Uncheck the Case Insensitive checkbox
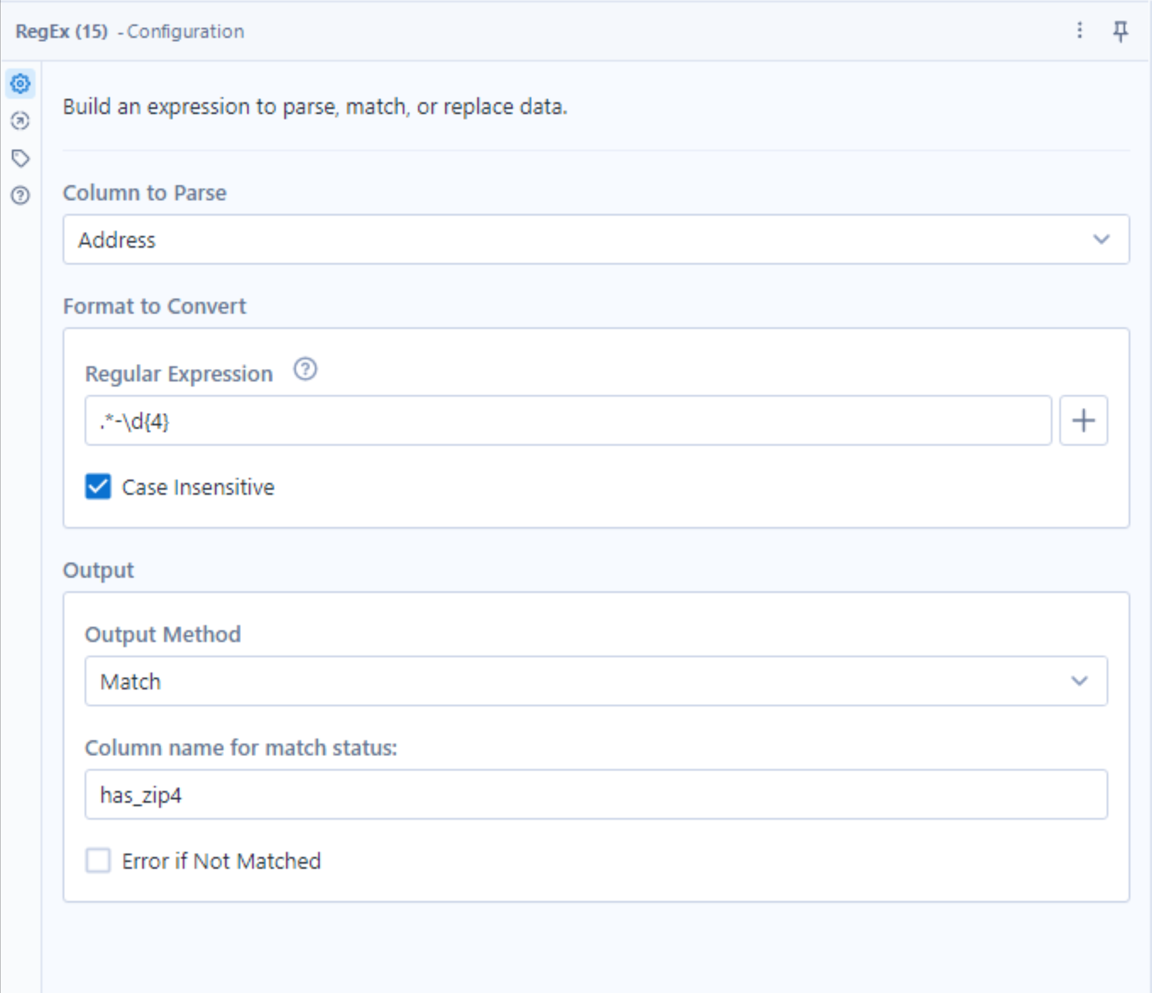Image resolution: width=1152 pixels, height=993 pixels. pos(98,487)
